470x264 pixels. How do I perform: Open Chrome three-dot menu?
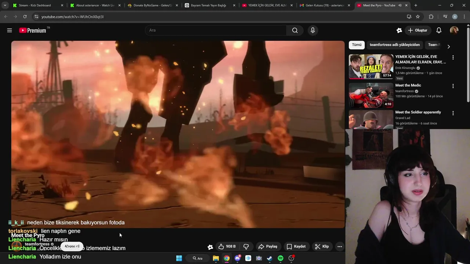coord(464,16)
